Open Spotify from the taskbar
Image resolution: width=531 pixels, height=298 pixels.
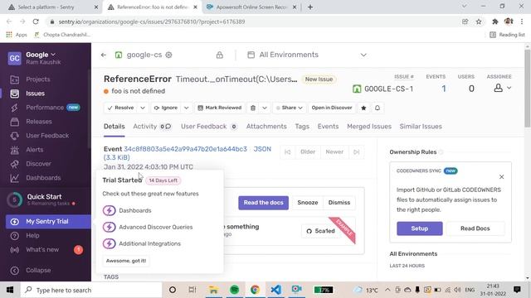[x=234, y=290]
